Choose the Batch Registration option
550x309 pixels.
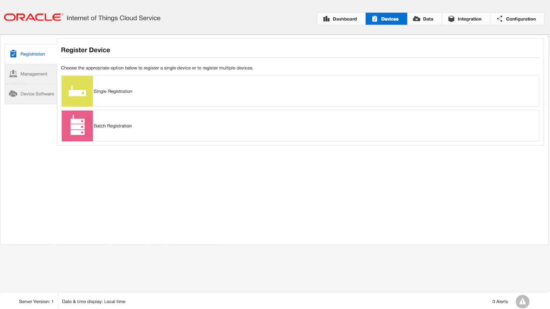coord(113,126)
